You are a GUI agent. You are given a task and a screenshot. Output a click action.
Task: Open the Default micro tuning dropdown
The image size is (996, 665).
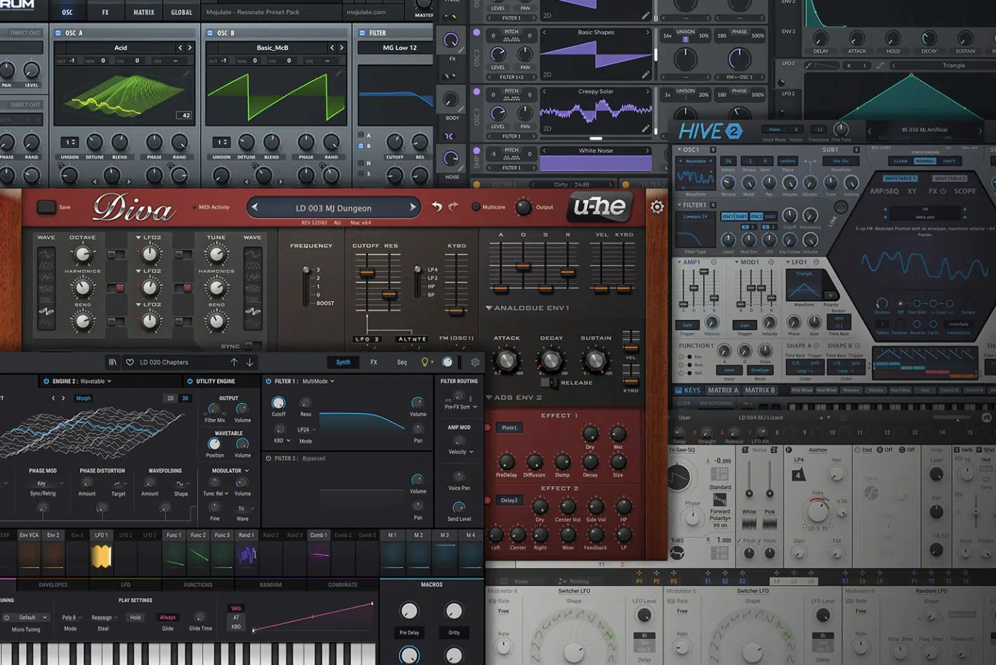tap(32, 617)
